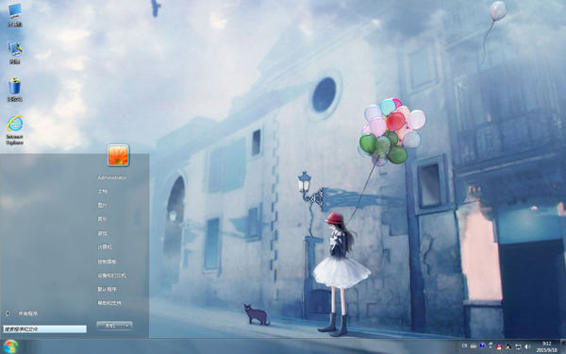Open 设备和打印机 (Devices and Printers)

pos(111,276)
